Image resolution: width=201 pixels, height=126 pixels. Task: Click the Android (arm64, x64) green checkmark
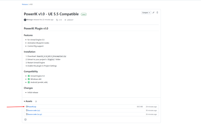pos(29,82)
